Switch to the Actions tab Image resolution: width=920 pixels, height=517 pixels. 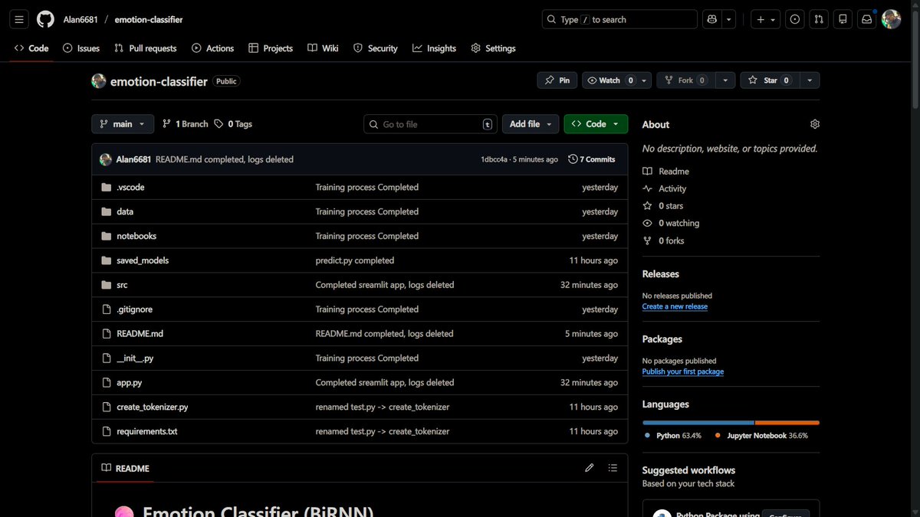[213, 48]
